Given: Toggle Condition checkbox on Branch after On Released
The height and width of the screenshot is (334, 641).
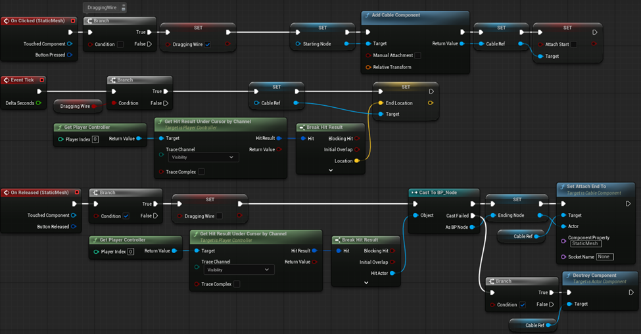Looking at the screenshot, I should 126,216.
